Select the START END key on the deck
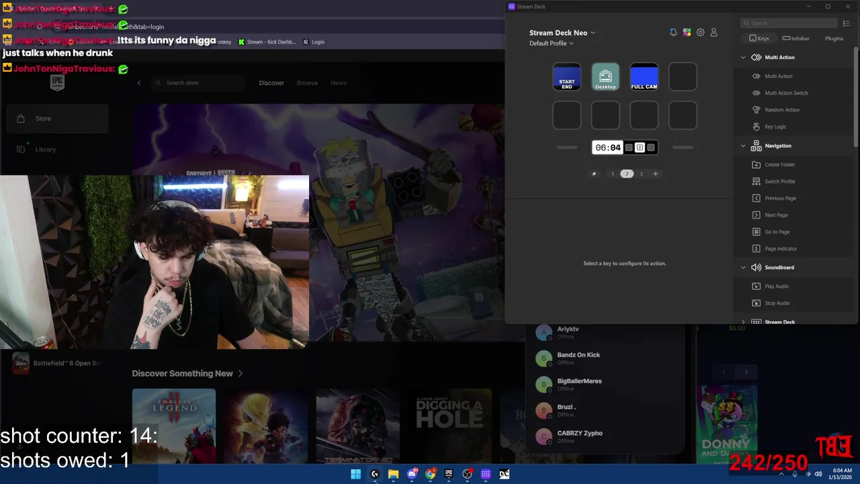The width and height of the screenshot is (860, 484). click(x=567, y=77)
